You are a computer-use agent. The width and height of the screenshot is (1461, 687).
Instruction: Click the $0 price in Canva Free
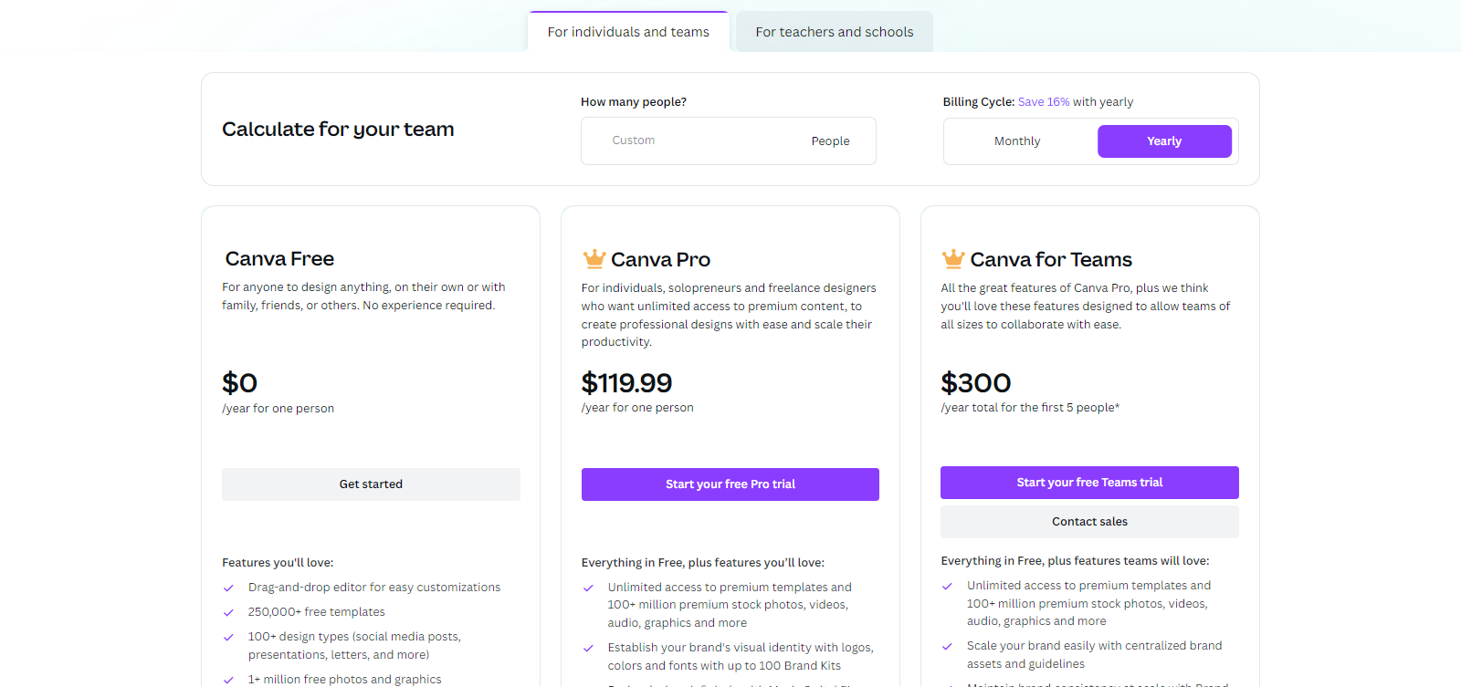240,383
